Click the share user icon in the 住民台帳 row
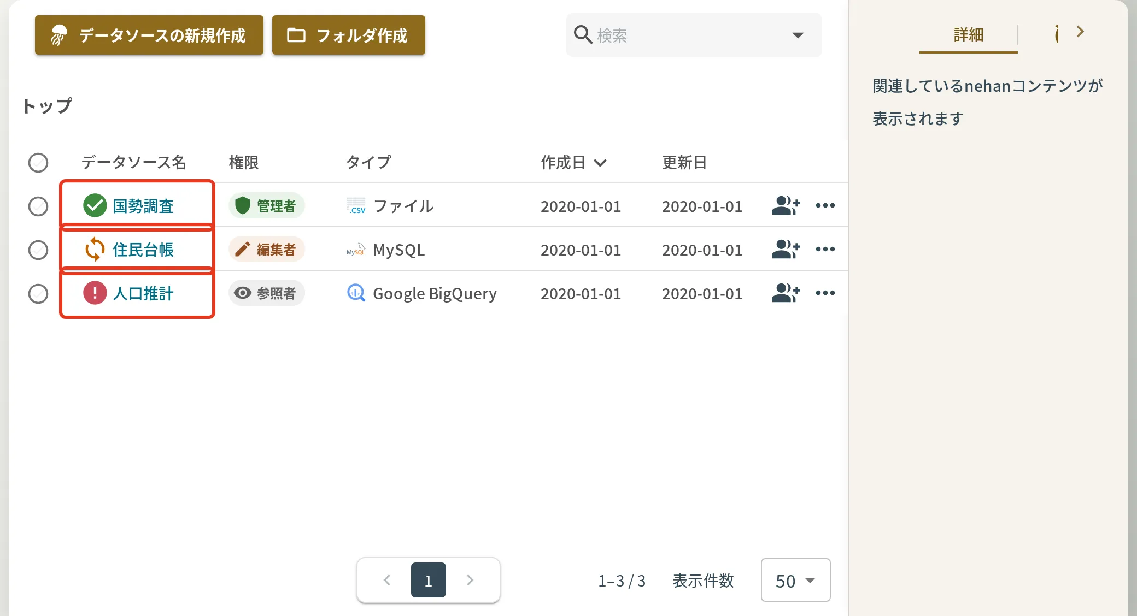 click(x=786, y=250)
